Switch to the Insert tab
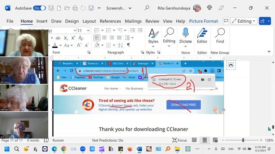This screenshot has width=275, height=154. tap(42, 21)
